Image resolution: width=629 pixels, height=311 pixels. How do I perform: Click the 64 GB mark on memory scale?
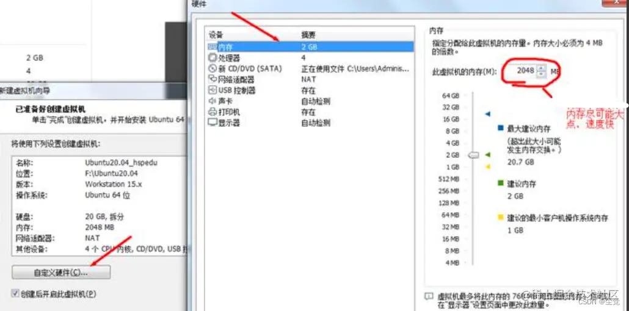450,95
